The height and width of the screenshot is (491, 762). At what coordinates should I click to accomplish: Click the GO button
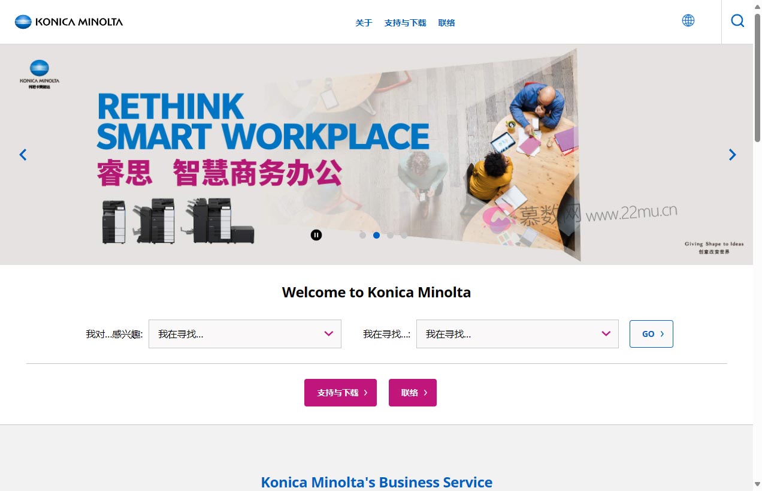pos(651,334)
